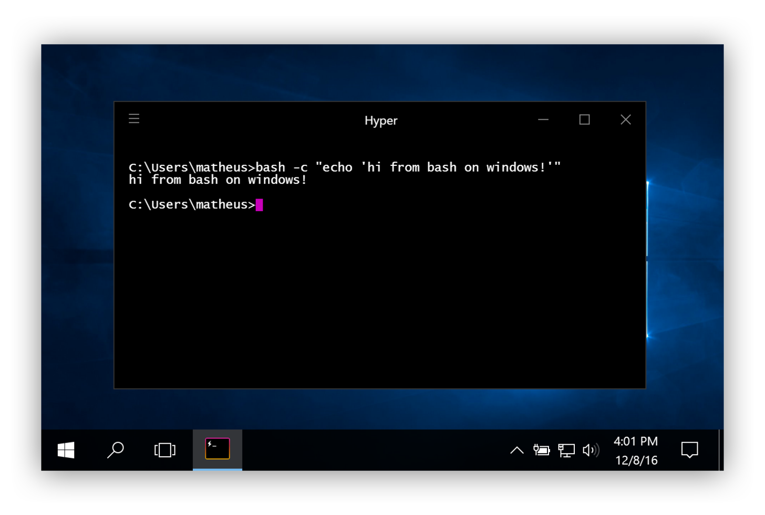Open Task View from the taskbar

coord(164,450)
